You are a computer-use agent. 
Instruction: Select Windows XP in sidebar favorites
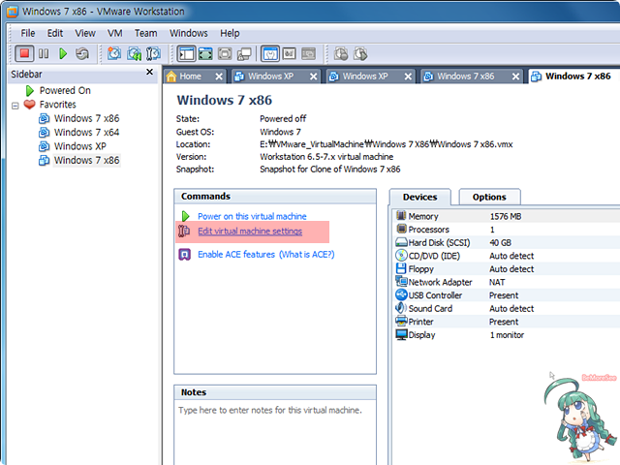pos(79,146)
